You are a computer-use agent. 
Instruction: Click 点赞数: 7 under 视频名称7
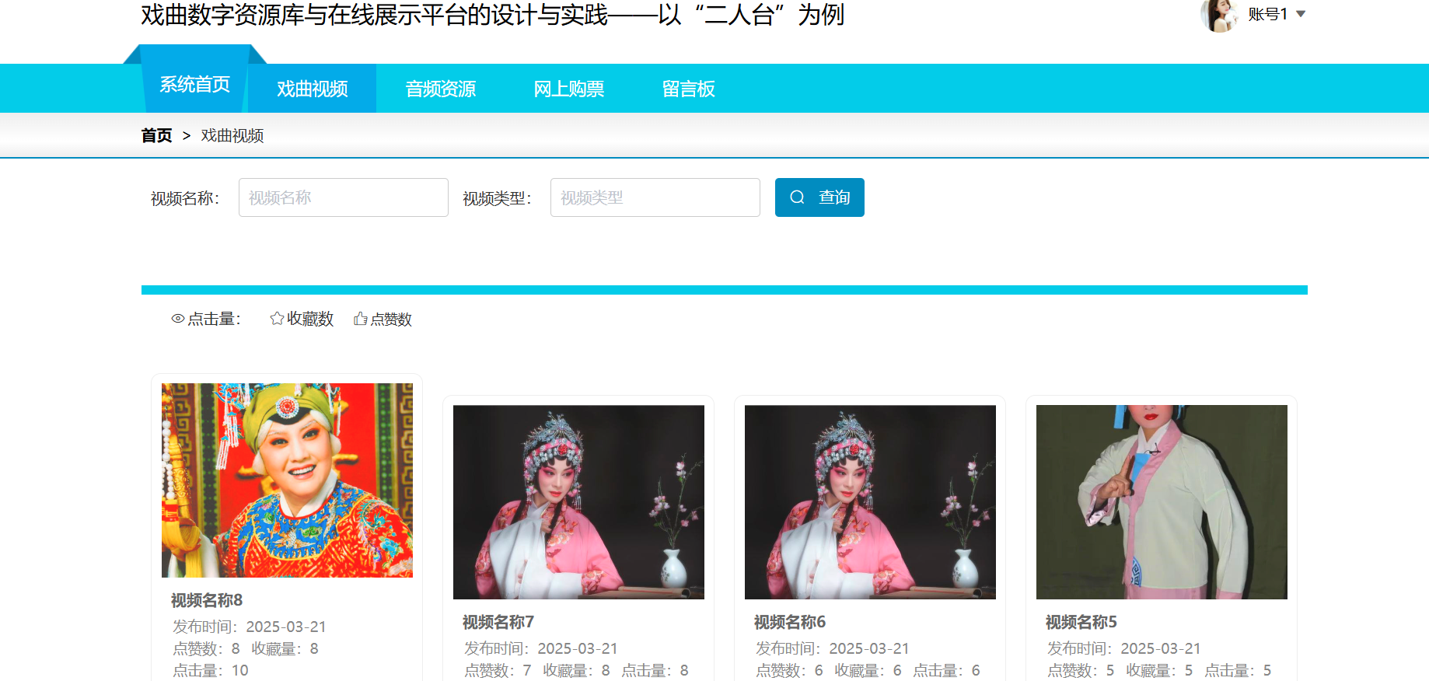click(498, 670)
